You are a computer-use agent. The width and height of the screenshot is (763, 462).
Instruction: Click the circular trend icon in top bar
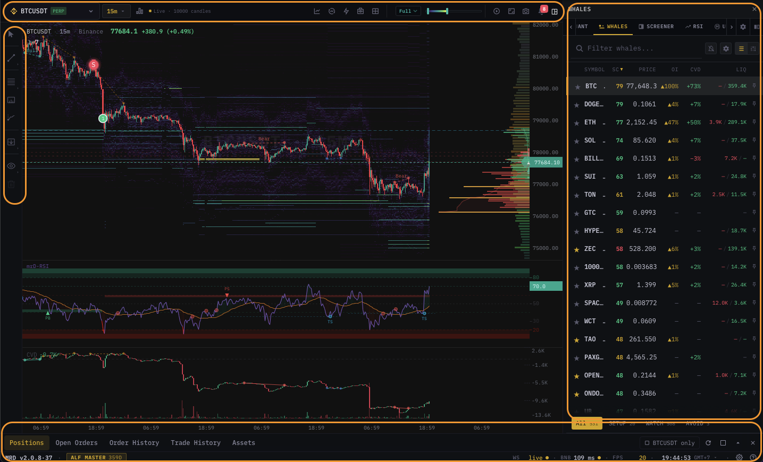332,11
